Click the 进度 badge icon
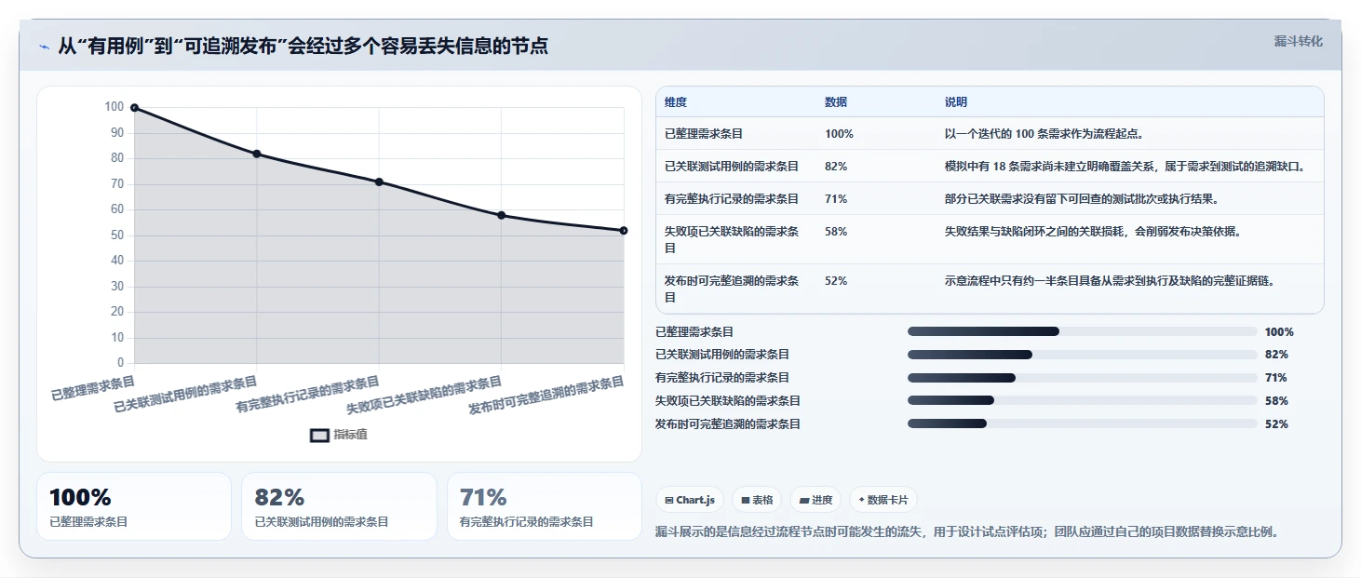The image size is (1361, 578). 804,500
